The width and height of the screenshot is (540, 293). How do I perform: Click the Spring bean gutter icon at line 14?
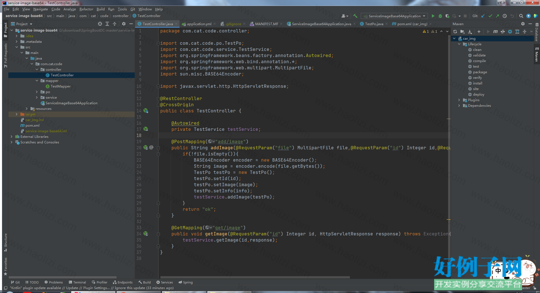(146, 111)
